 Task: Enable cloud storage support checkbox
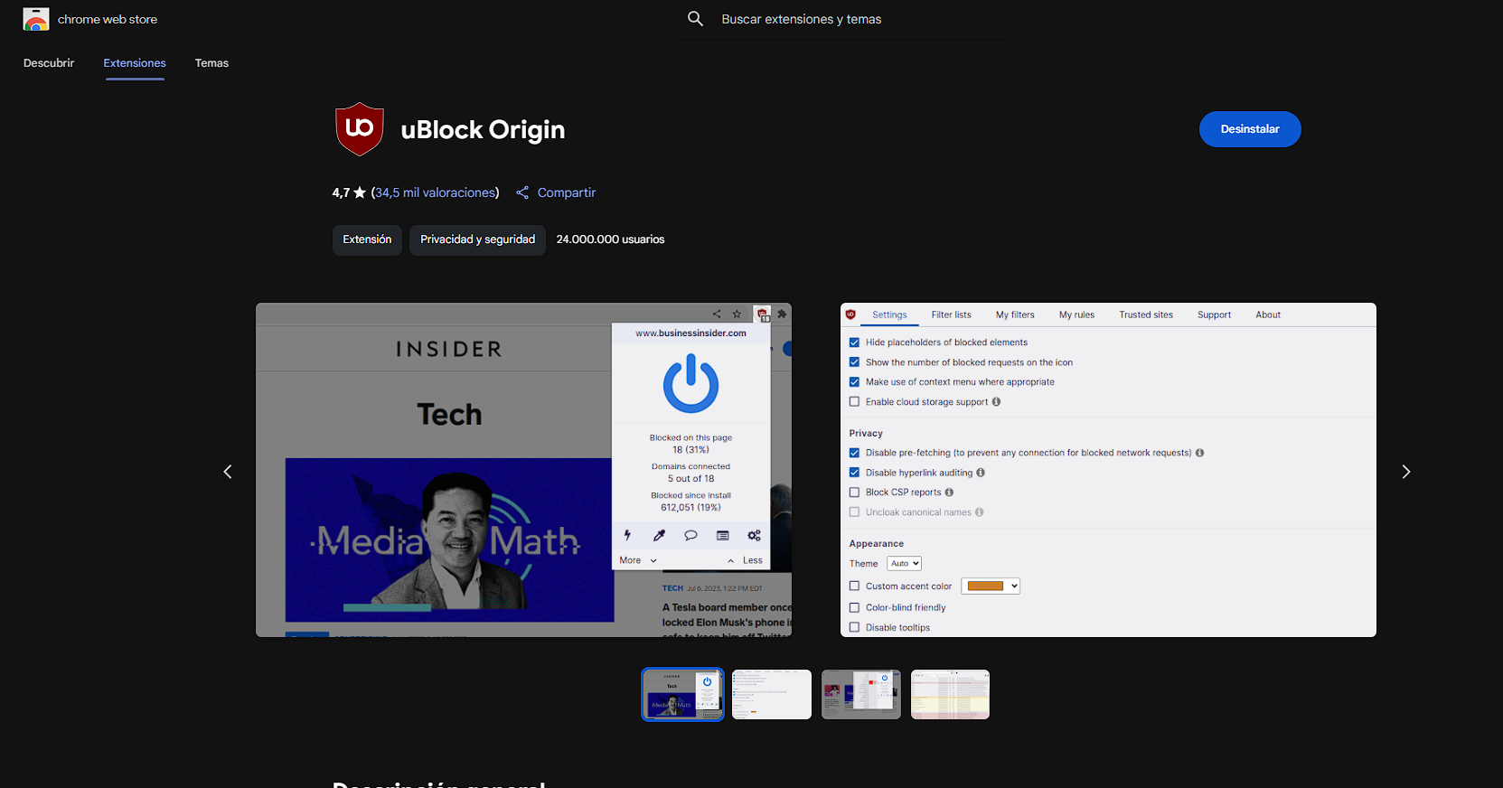854,402
